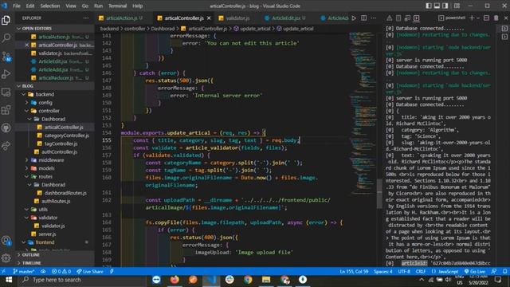Click the Customize Layout icon
510x287 pixels.
[457, 6]
